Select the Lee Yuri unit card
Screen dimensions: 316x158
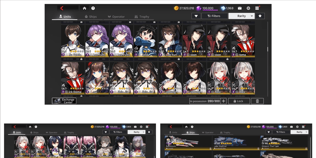click(170, 41)
